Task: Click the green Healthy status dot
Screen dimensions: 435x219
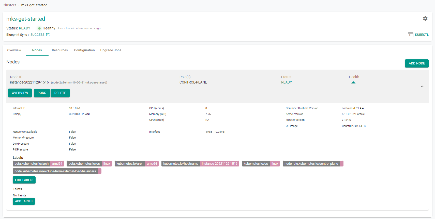Action: tap(39, 28)
